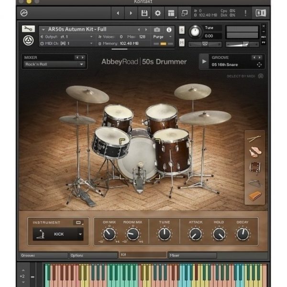Open the workspace layout panel icon

[x=171, y=13]
